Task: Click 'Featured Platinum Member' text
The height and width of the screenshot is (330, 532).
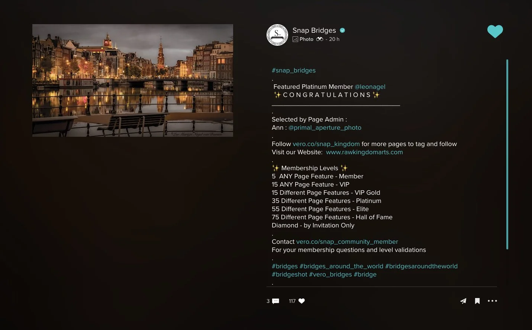Action: tap(313, 87)
